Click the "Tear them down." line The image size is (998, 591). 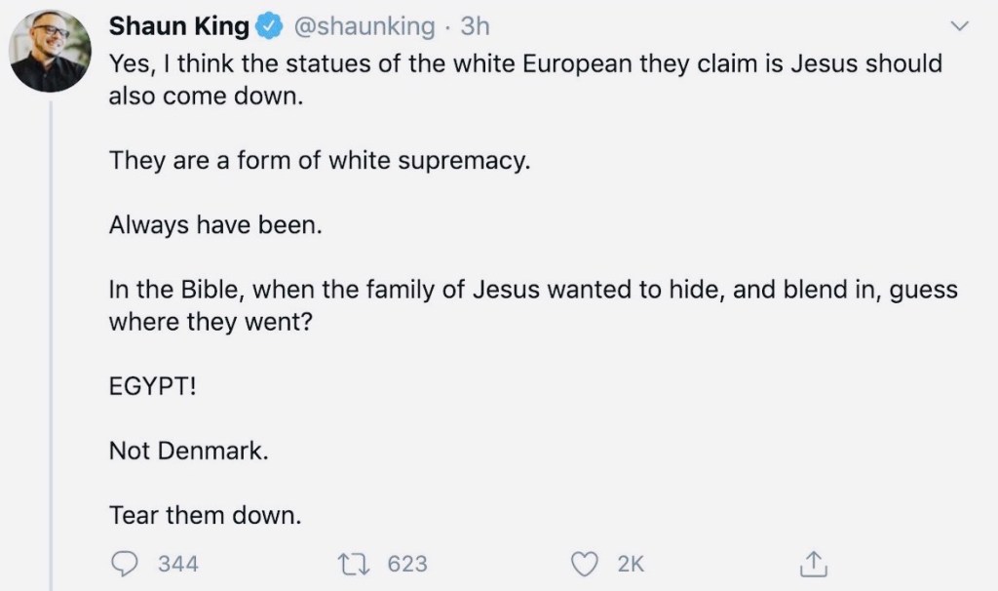click(x=206, y=515)
